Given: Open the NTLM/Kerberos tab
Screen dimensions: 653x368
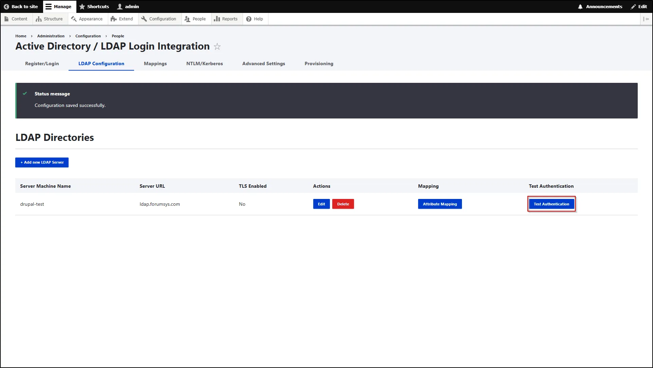Looking at the screenshot, I should coord(204,63).
